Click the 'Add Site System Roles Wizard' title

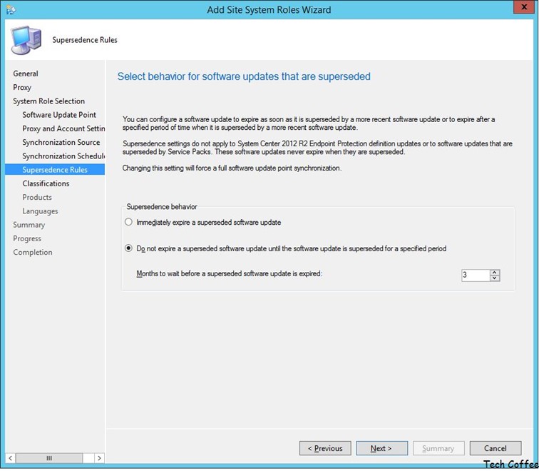[269, 9]
